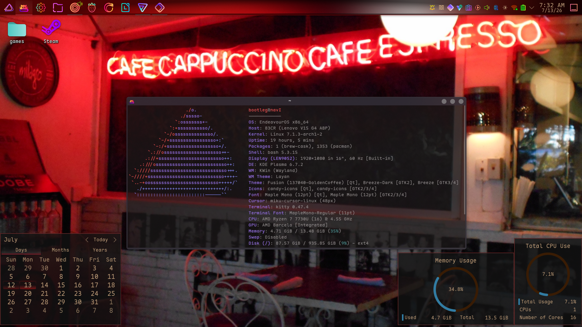Click the 'Shell: bash 5.3.15' terminal line
The image size is (582, 327).
[x=273, y=153]
